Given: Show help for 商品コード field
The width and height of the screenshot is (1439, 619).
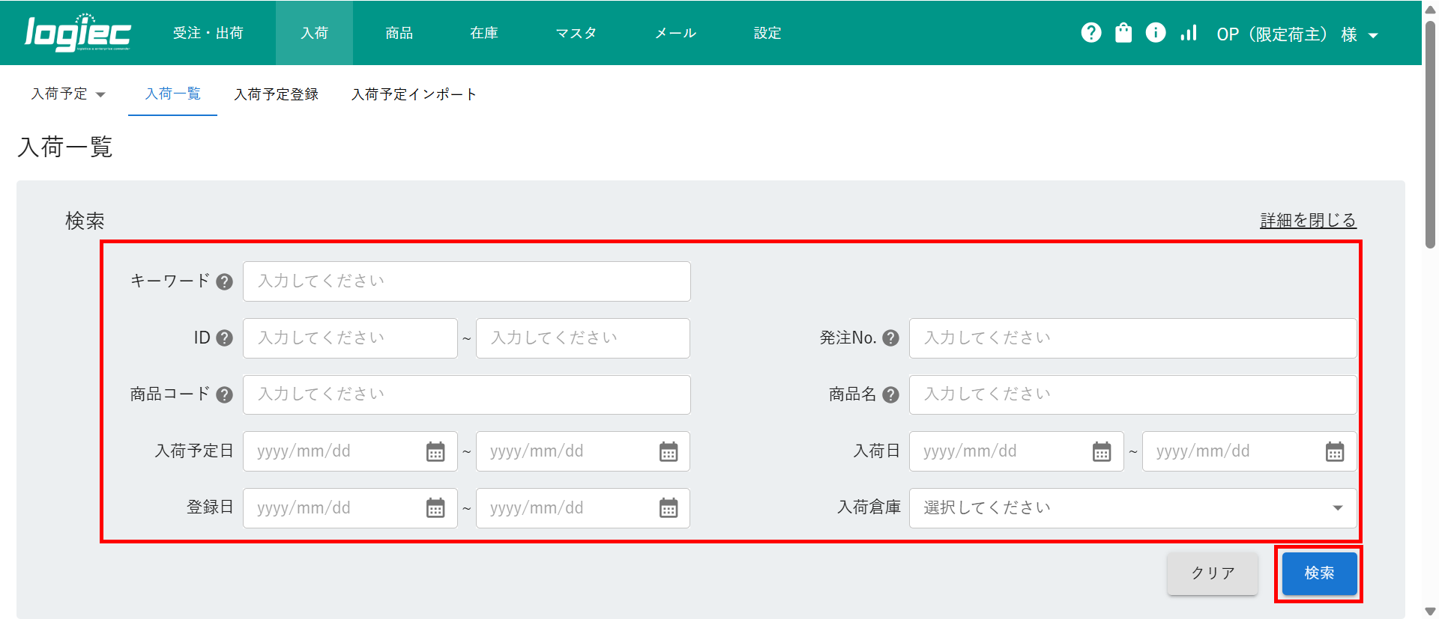Looking at the screenshot, I should pyautogui.click(x=224, y=395).
